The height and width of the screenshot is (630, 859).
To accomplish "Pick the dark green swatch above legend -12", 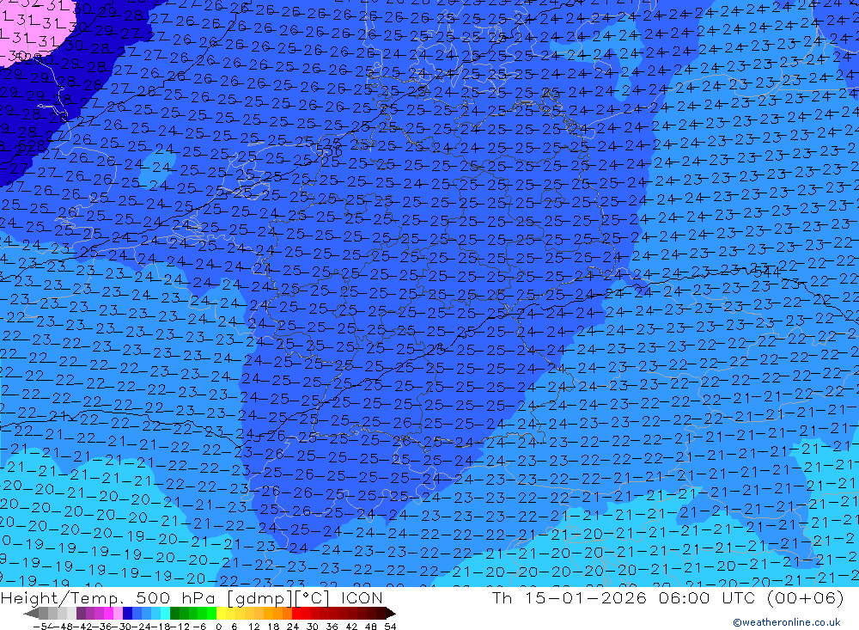I will [174, 614].
